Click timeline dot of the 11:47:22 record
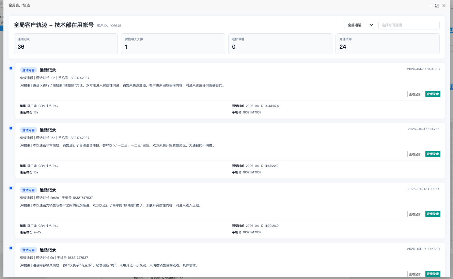The height and width of the screenshot is (279, 453). point(11,128)
